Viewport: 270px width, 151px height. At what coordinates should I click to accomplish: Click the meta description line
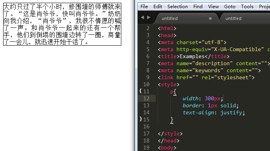click(x=214, y=63)
